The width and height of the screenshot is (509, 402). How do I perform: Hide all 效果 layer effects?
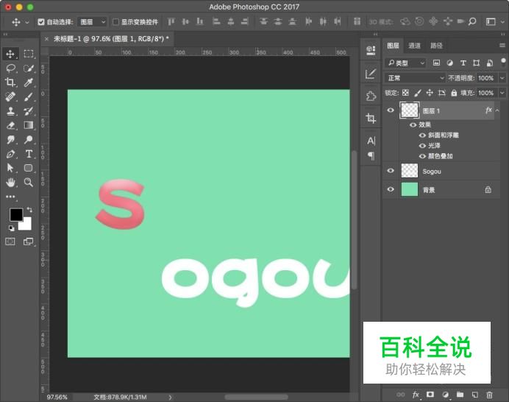(x=413, y=124)
